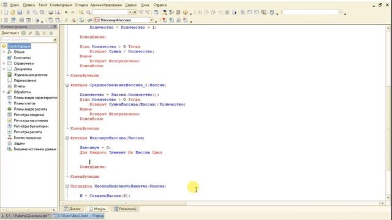This screenshot has height=220, width=392.
Task: Click the Print icon in the toolbar
Action: point(51,12)
